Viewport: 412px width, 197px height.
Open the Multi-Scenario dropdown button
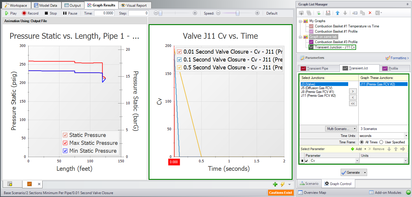341,129
